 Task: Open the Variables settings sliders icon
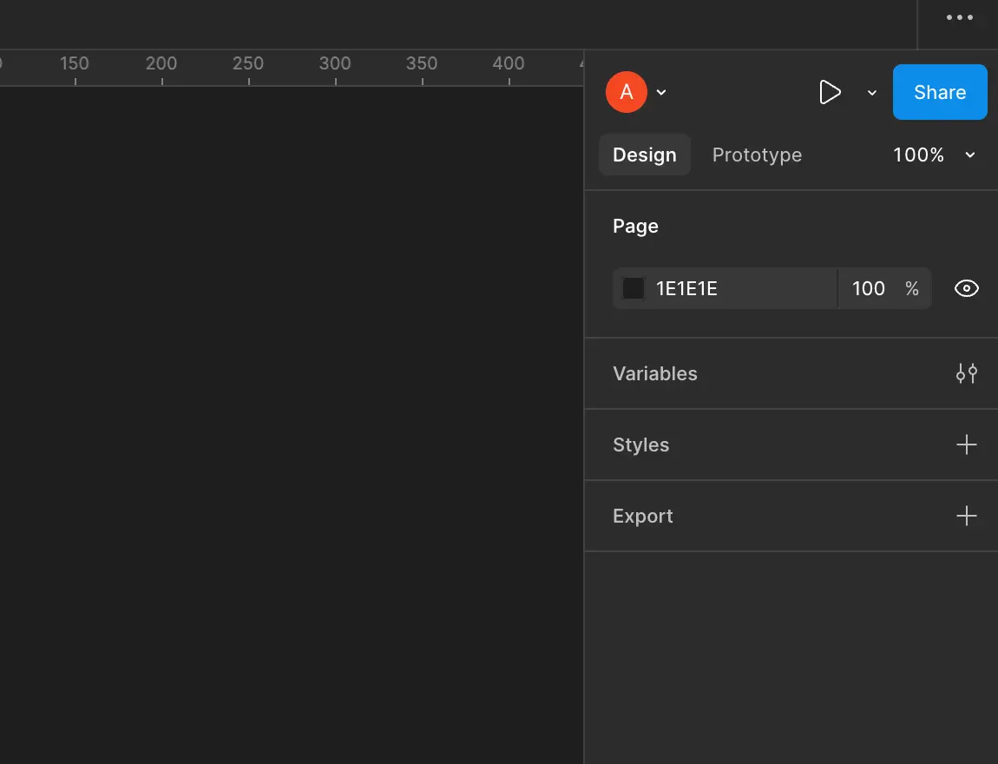[x=966, y=373]
